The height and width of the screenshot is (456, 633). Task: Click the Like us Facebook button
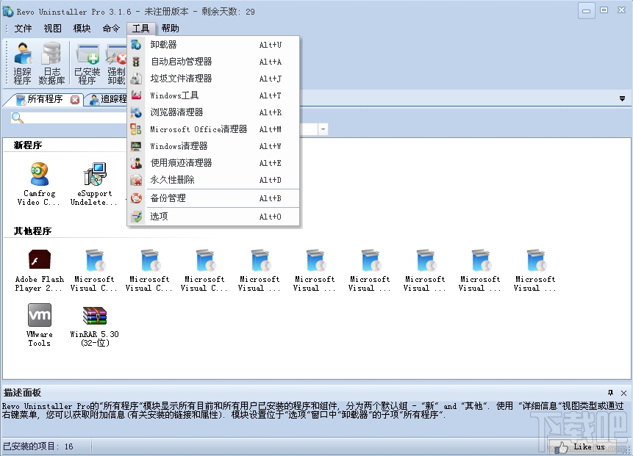588,446
